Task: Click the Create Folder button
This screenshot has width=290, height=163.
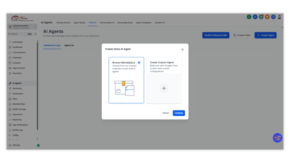Action: click(x=242, y=35)
